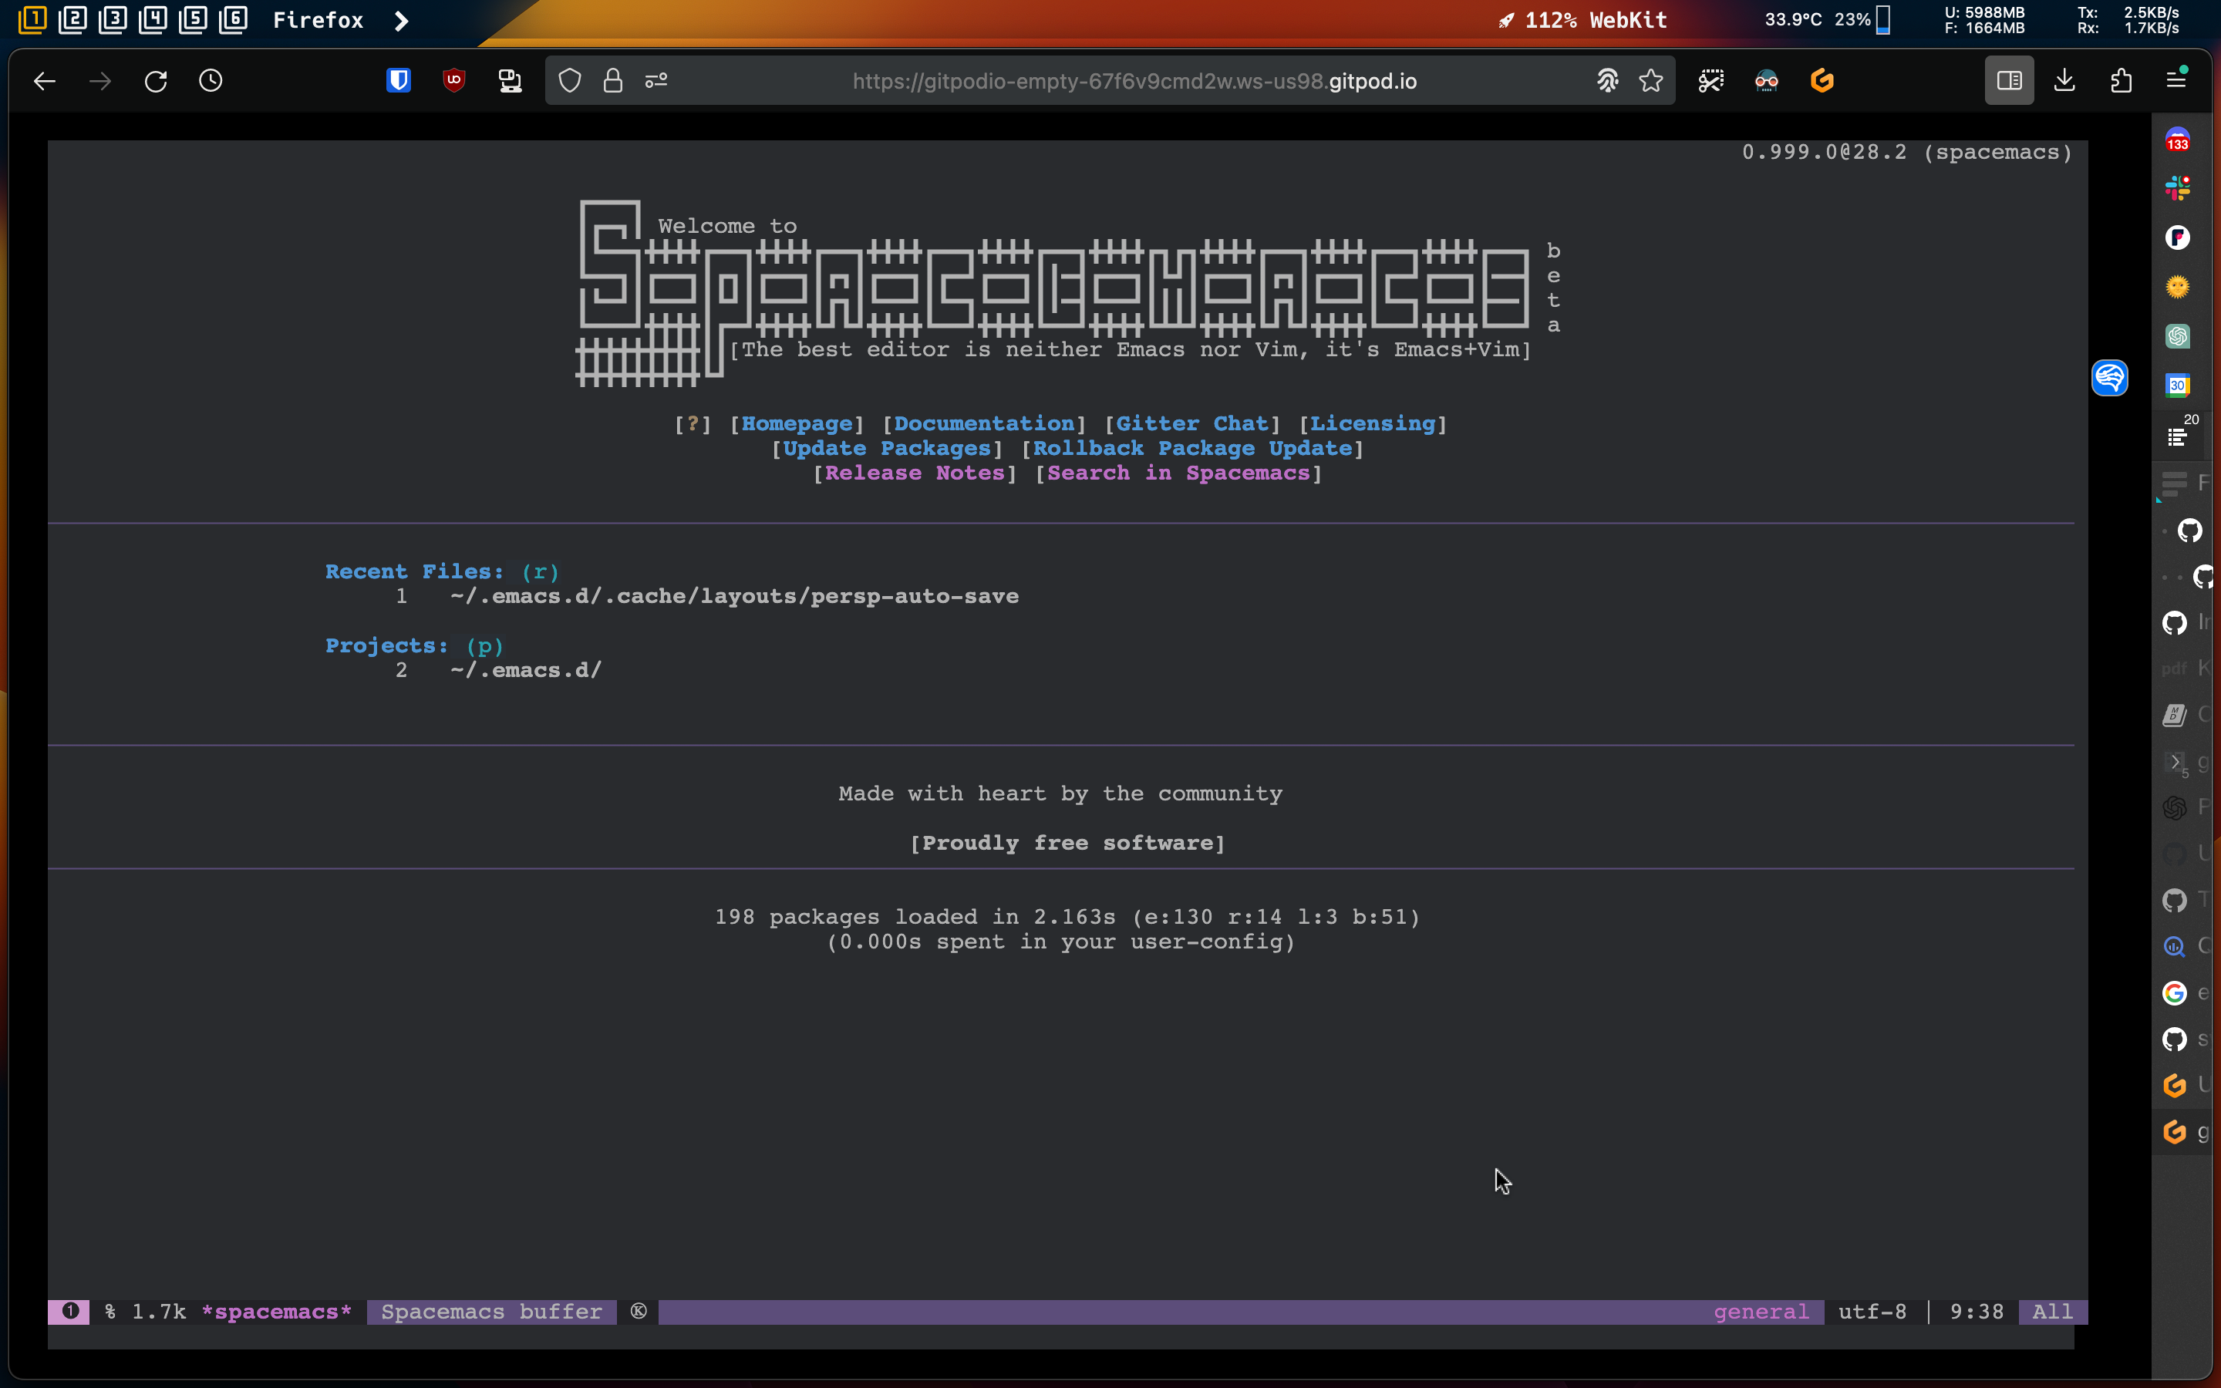Reload the current page

click(156, 81)
